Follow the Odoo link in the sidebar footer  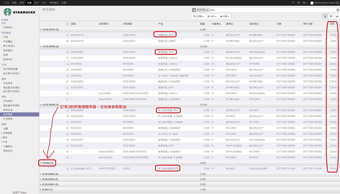[23, 192]
